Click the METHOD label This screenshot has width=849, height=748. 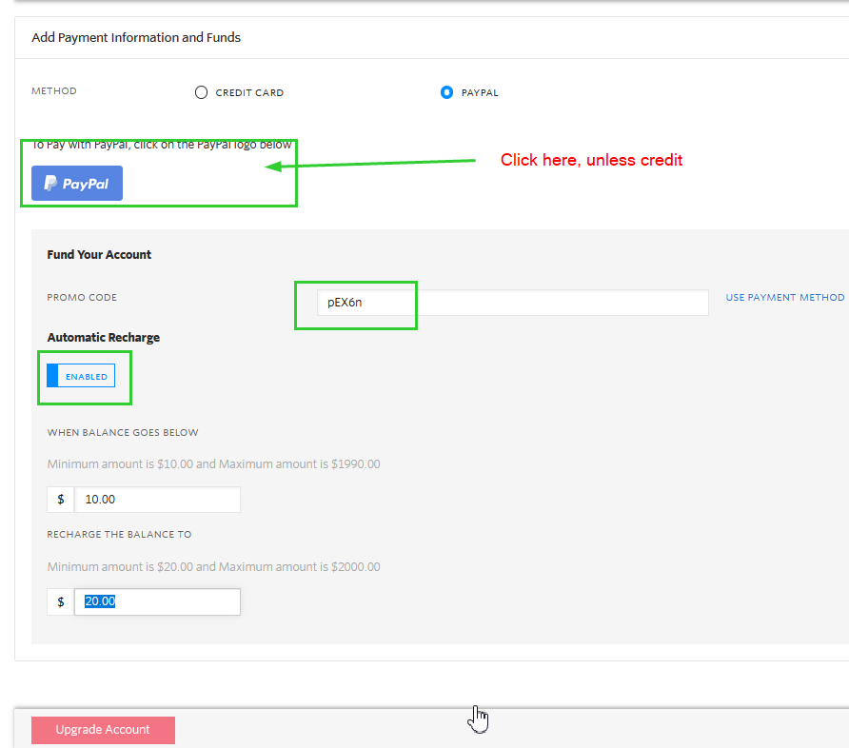tap(54, 91)
